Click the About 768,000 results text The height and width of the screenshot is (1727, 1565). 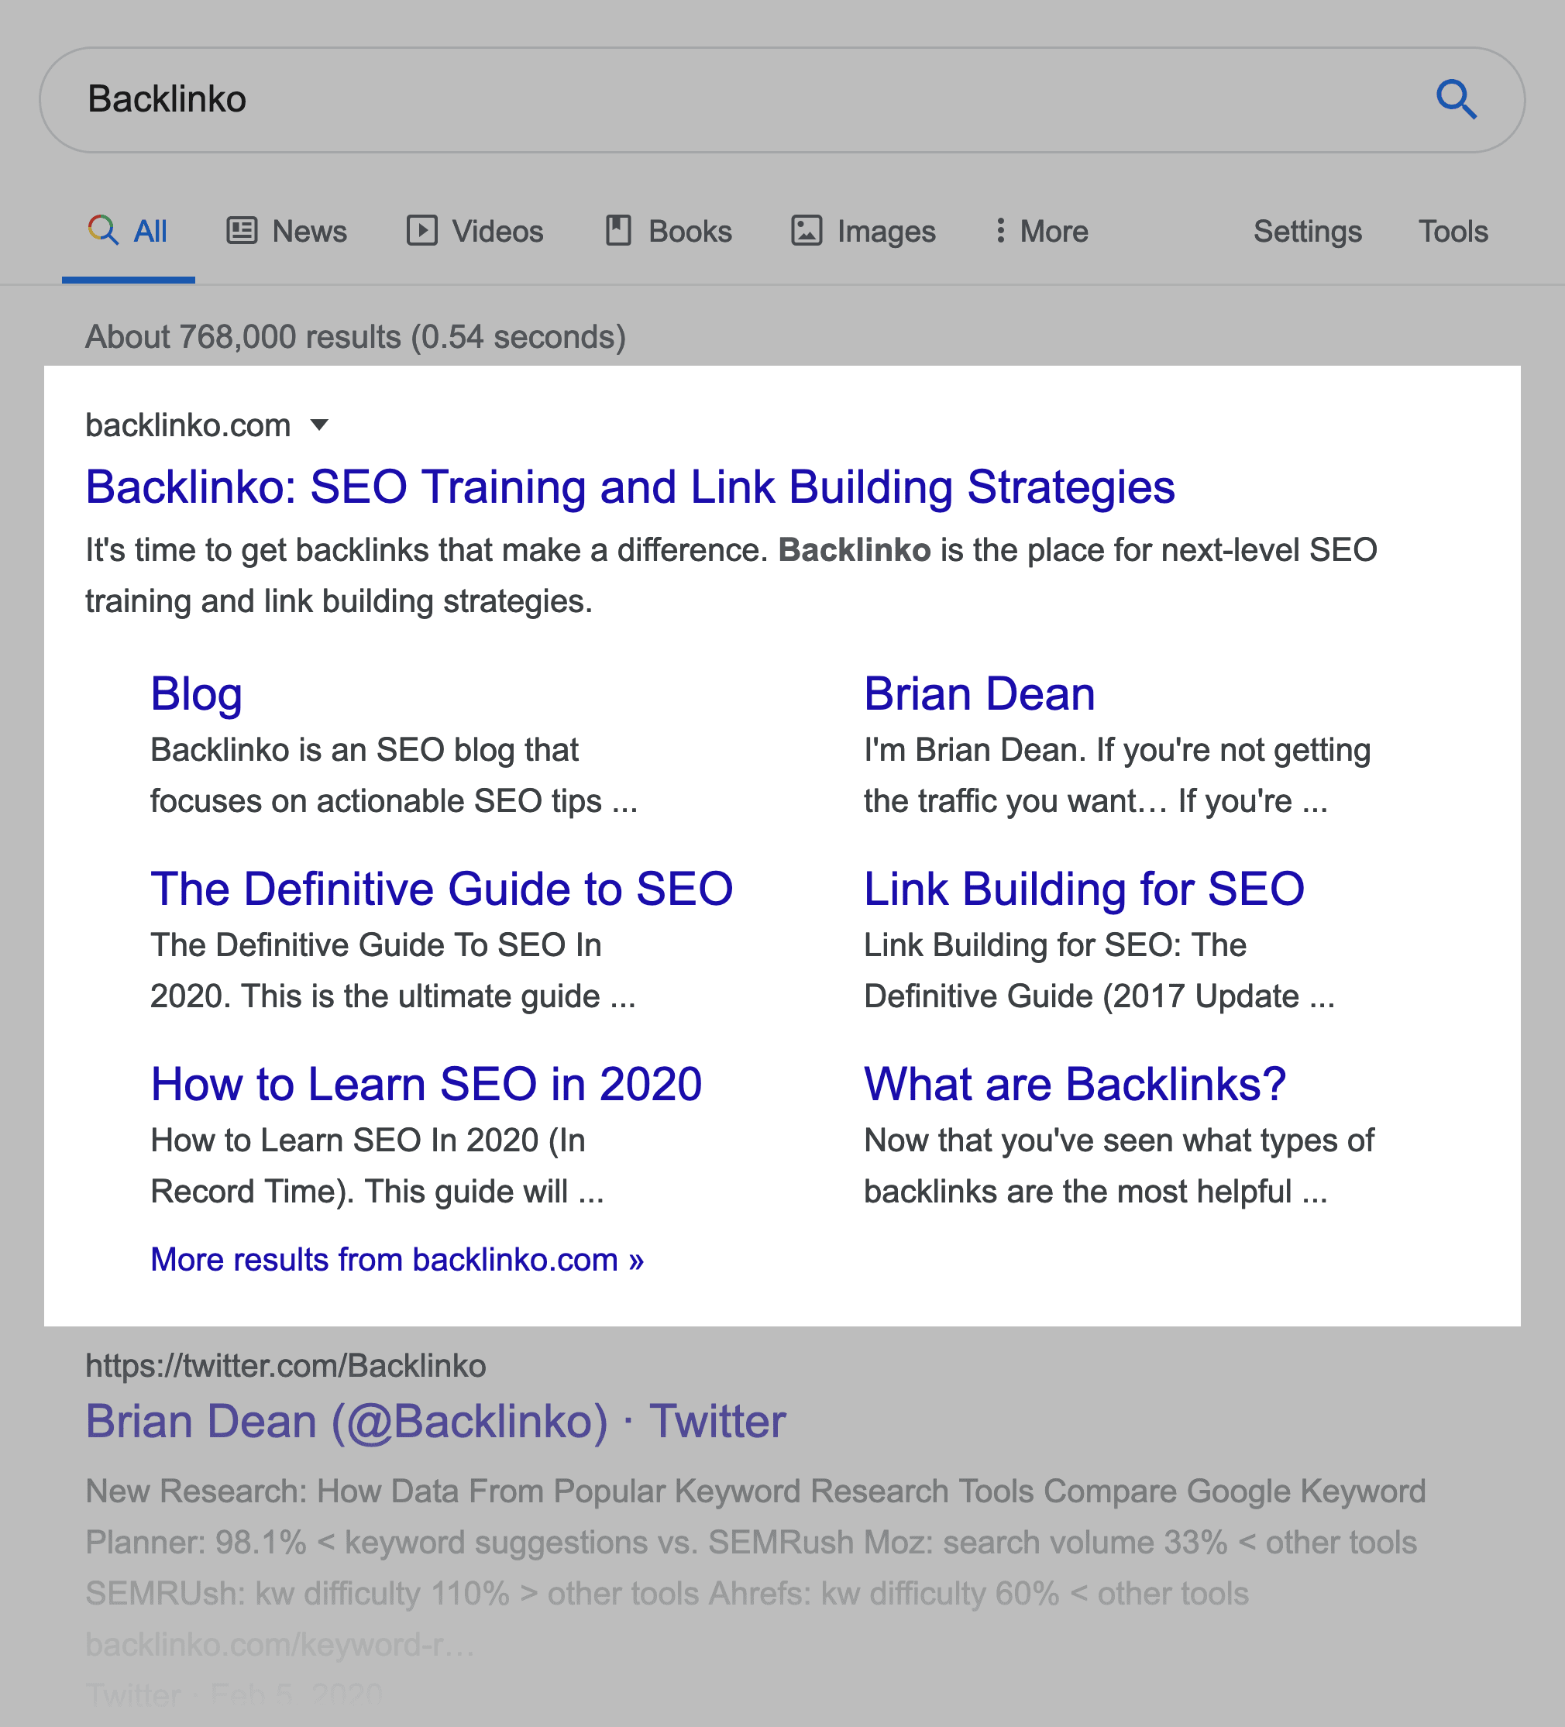pos(356,337)
